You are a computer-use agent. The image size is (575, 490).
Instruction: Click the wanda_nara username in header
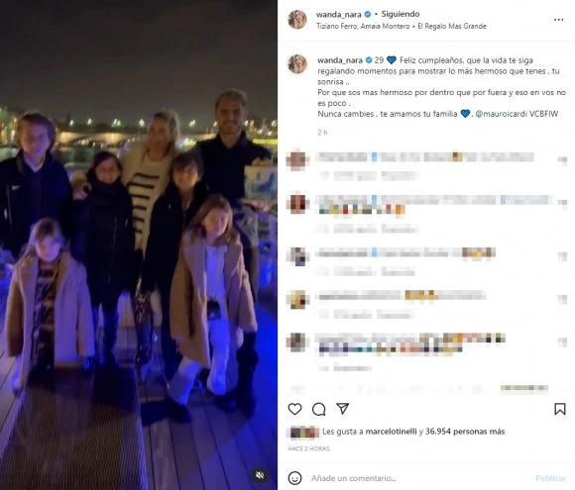[338, 14]
